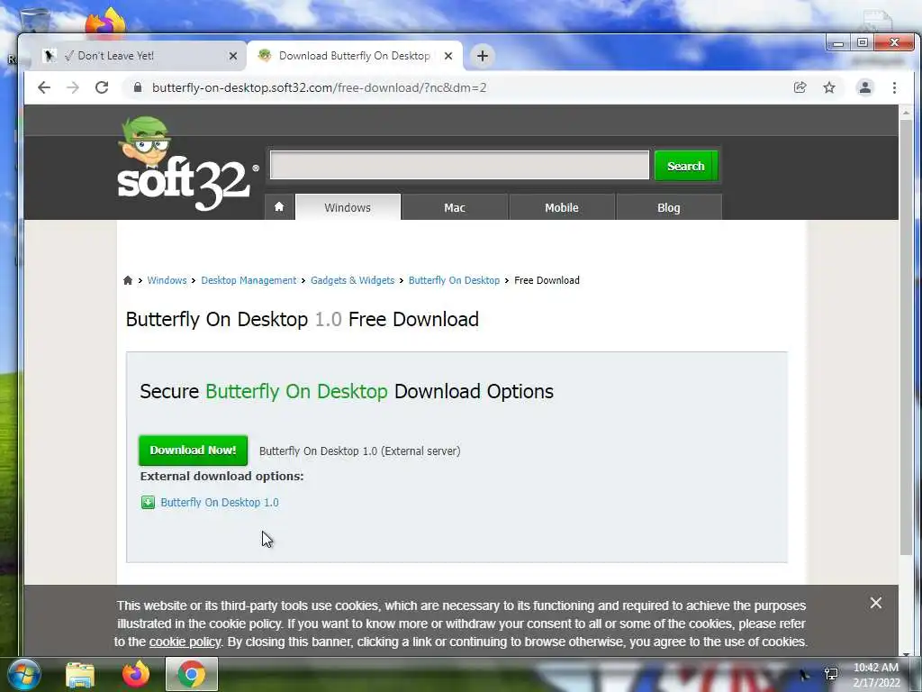
Task: Click the green Download Now! button
Action: (x=193, y=451)
